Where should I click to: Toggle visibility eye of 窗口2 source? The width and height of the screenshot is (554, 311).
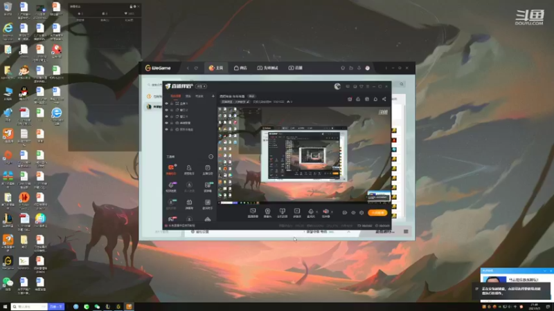[166, 110]
